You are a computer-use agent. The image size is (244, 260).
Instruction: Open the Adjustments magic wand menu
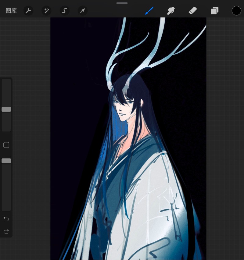(46, 11)
